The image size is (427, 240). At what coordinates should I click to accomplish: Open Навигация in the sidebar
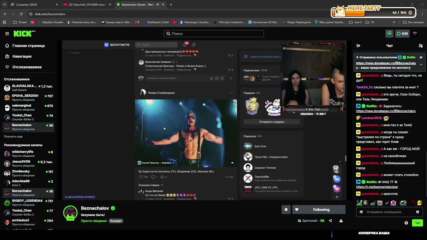tap(22, 56)
